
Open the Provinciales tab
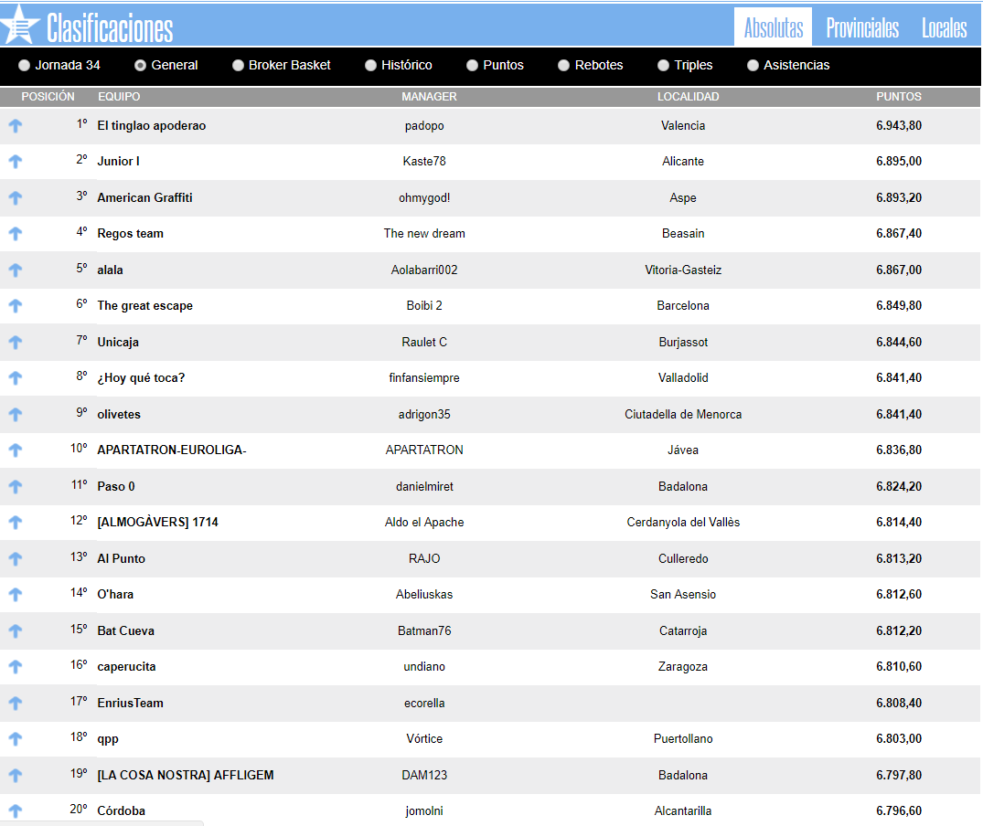click(x=861, y=27)
